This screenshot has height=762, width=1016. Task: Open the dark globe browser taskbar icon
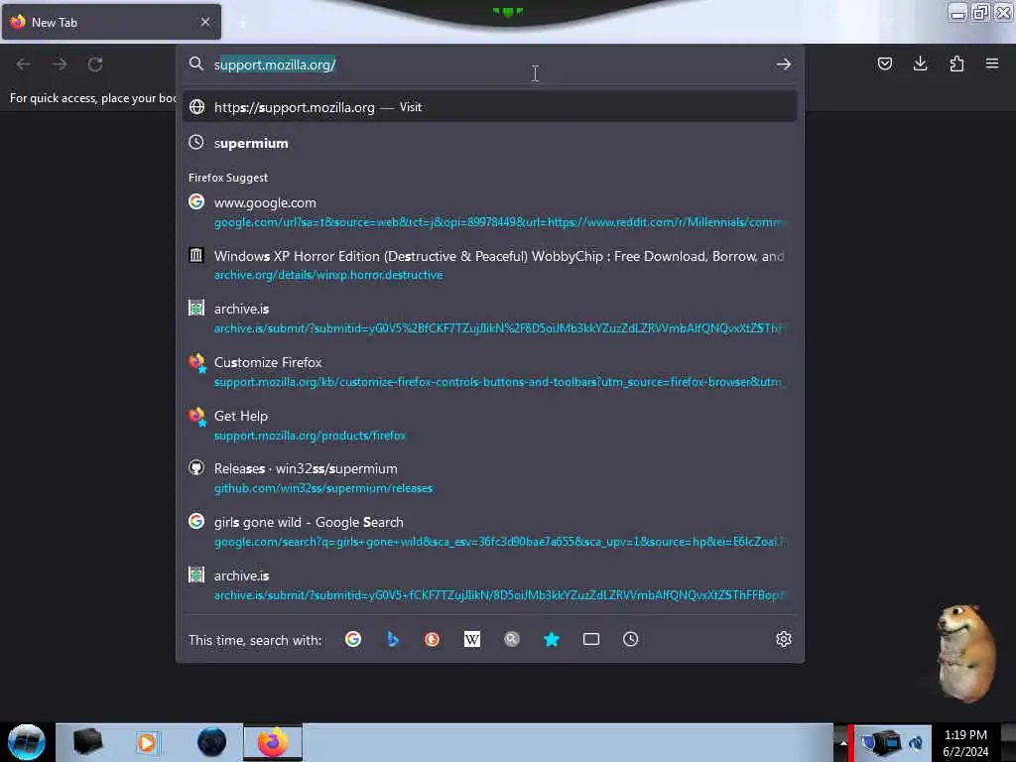point(211,742)
